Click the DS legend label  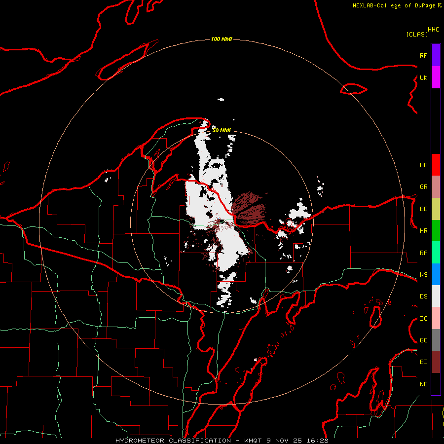tap(424, 296)
